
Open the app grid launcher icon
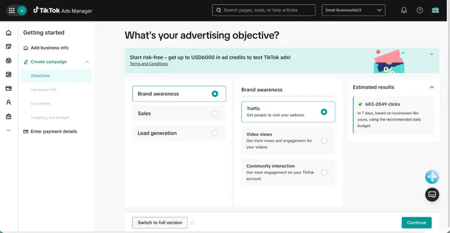pos(12,11)
